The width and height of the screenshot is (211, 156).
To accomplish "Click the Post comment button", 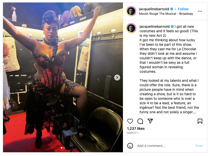I will (199, 146).
